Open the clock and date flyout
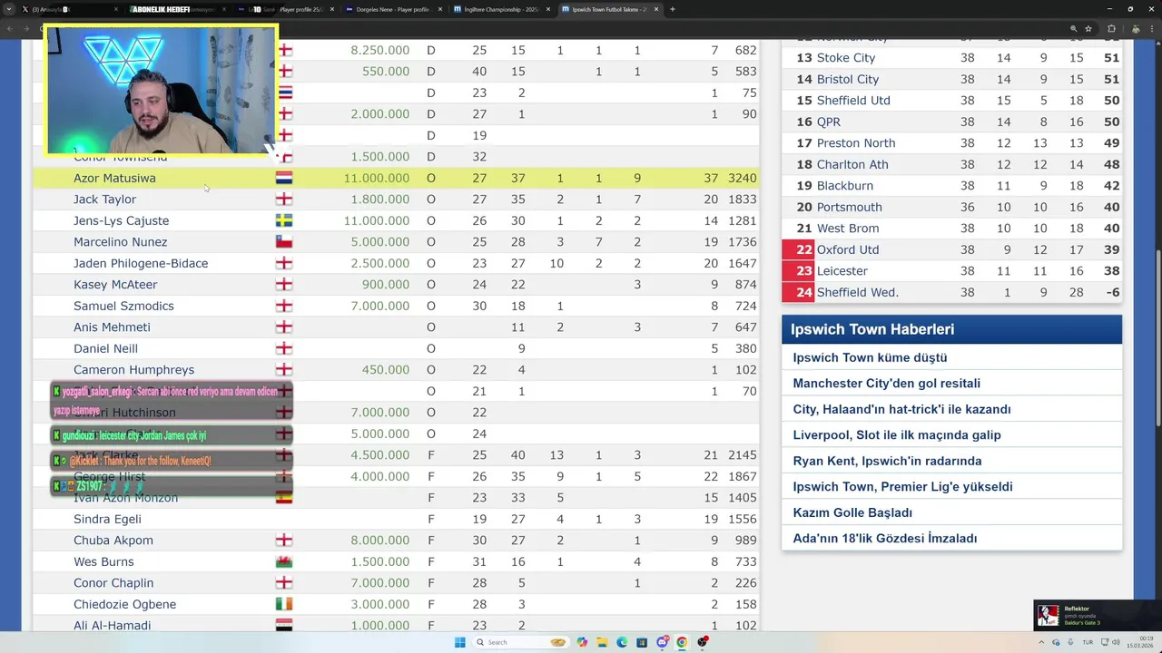 tap(1138, 642)
